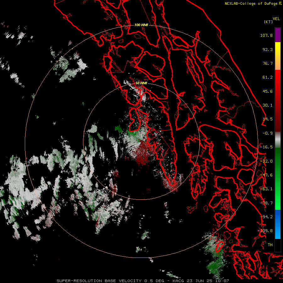The image size is (283, 283).
Task: Click the -63.1 scale label
Action: click(x=266, y=189)
